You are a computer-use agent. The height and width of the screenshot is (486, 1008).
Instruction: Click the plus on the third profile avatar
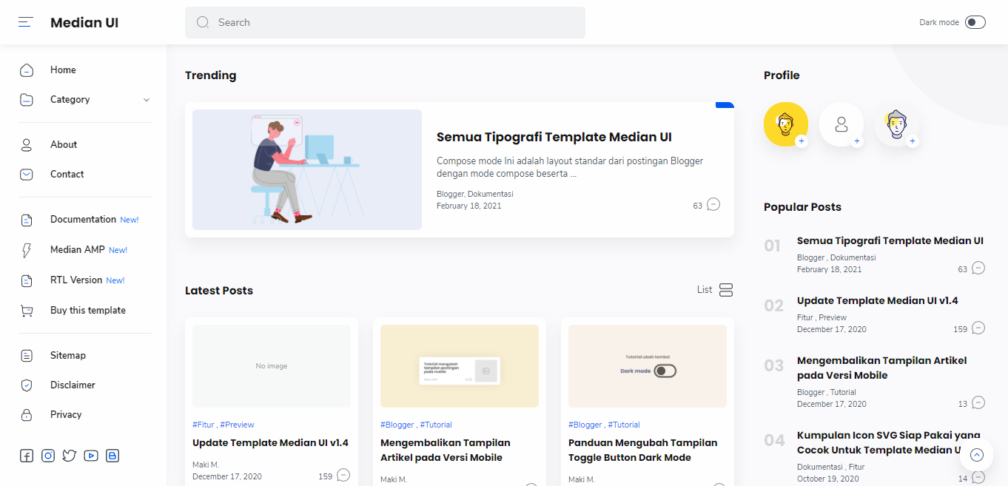pos(913,141)
